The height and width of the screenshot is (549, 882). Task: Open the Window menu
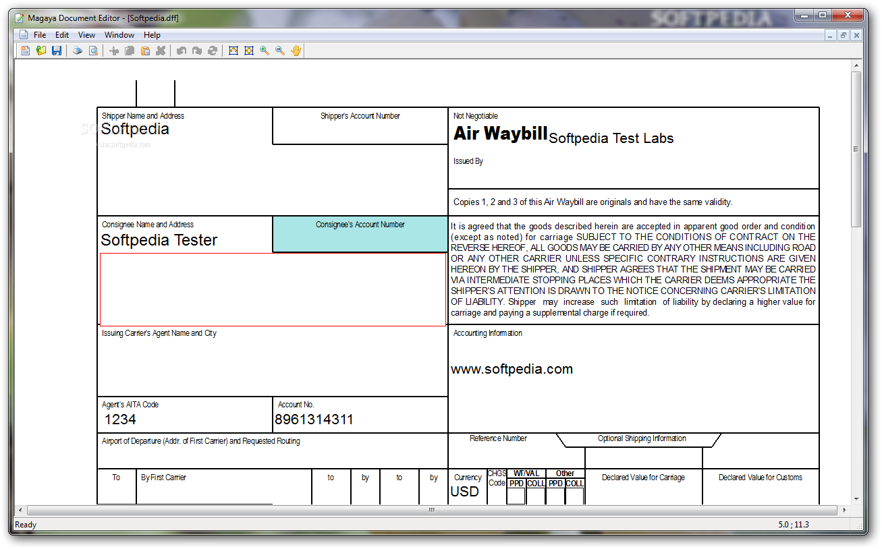pos(119,35)
